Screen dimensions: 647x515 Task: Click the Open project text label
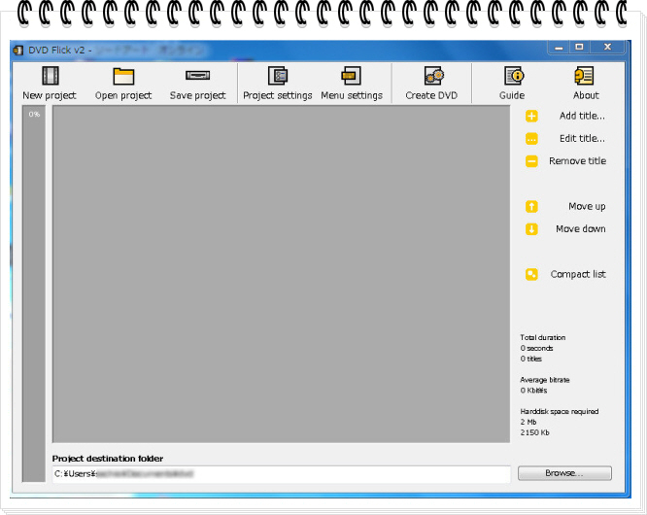[x=123, y=95]
